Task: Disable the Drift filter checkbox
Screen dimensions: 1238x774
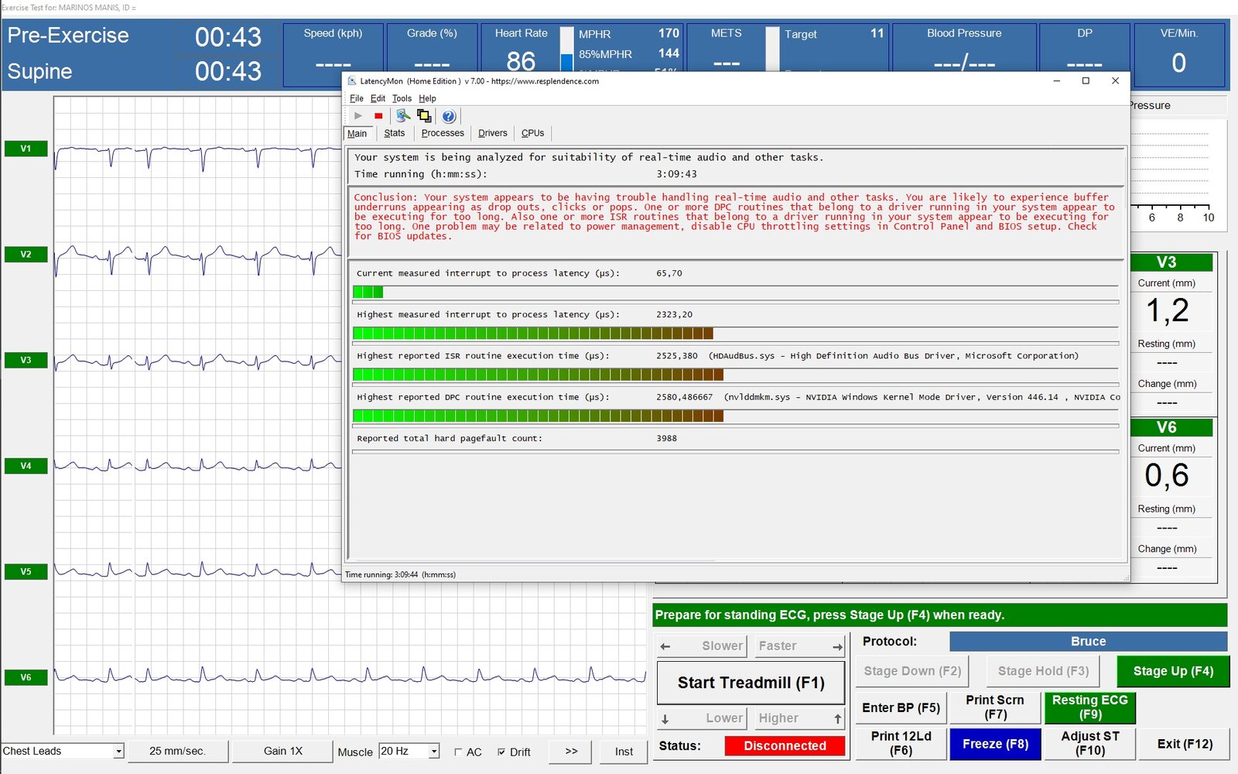Action: (x=501, y=752)
